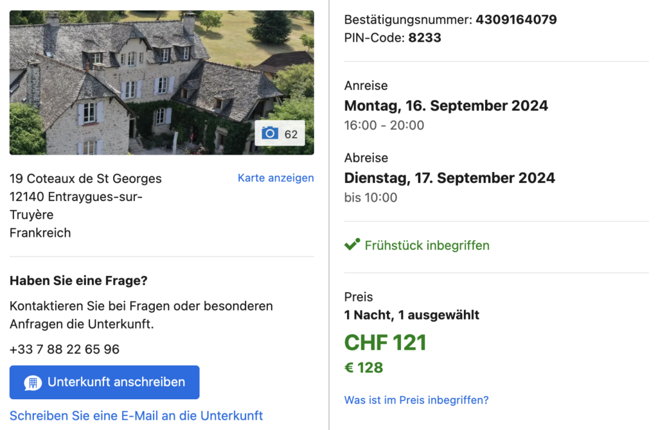
Task: Click the check-in time 16:00 - 20:00
Action: [384, 125]
